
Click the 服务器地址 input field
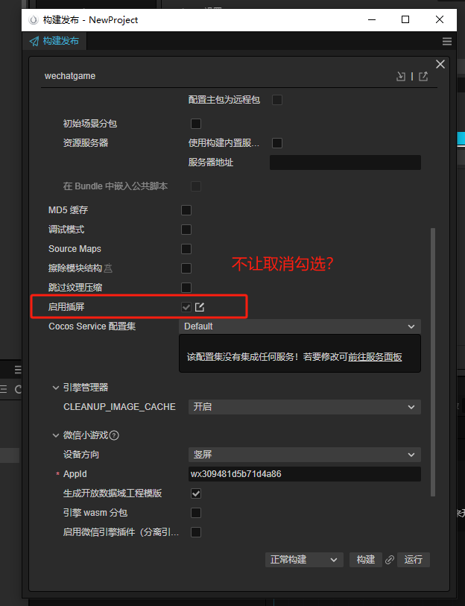coord(345,162)
